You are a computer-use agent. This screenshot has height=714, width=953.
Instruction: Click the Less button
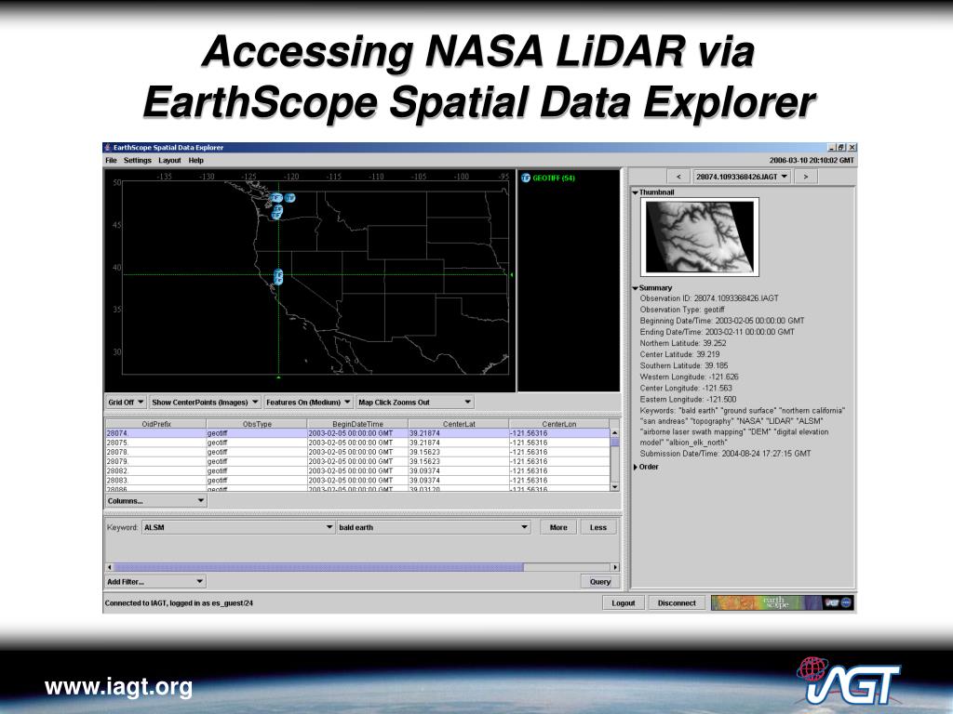[x=598, y=527]
